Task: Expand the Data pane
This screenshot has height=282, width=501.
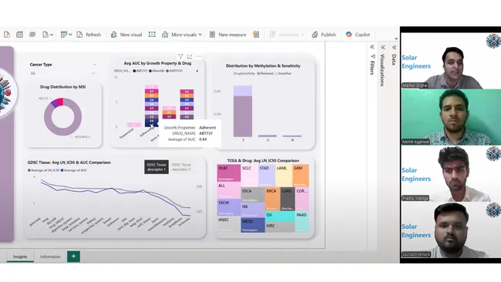Action: pyautogui.click(x=395, y=47)
